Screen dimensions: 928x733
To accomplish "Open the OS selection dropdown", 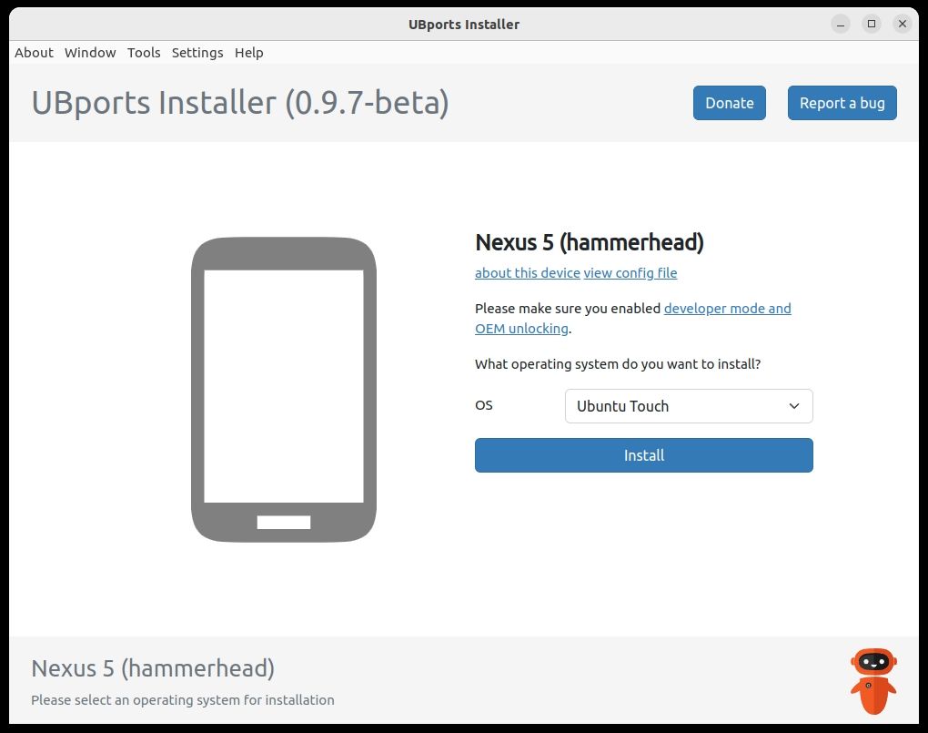I will point(688,406).
